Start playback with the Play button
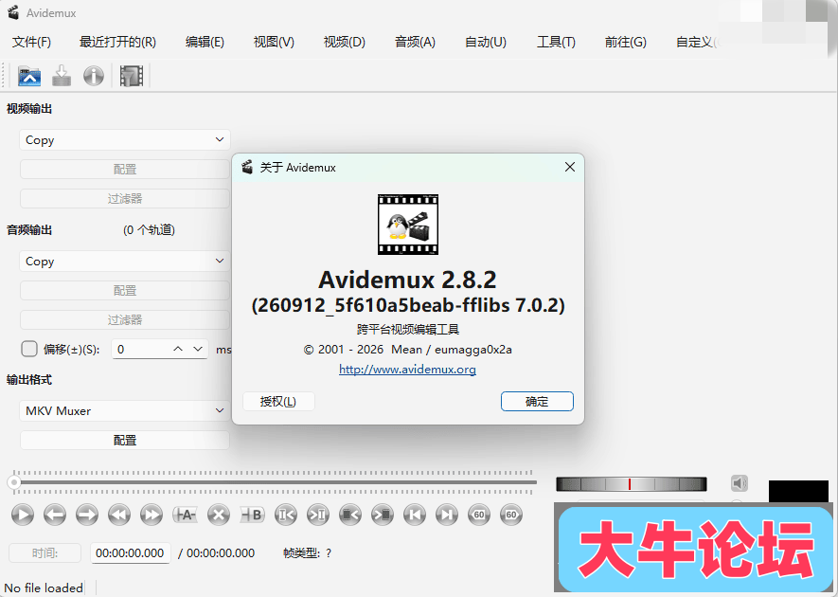 coord(23,515)
